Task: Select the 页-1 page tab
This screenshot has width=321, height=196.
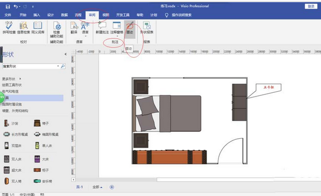Action: pyautogui.click(x=79, y=187)
